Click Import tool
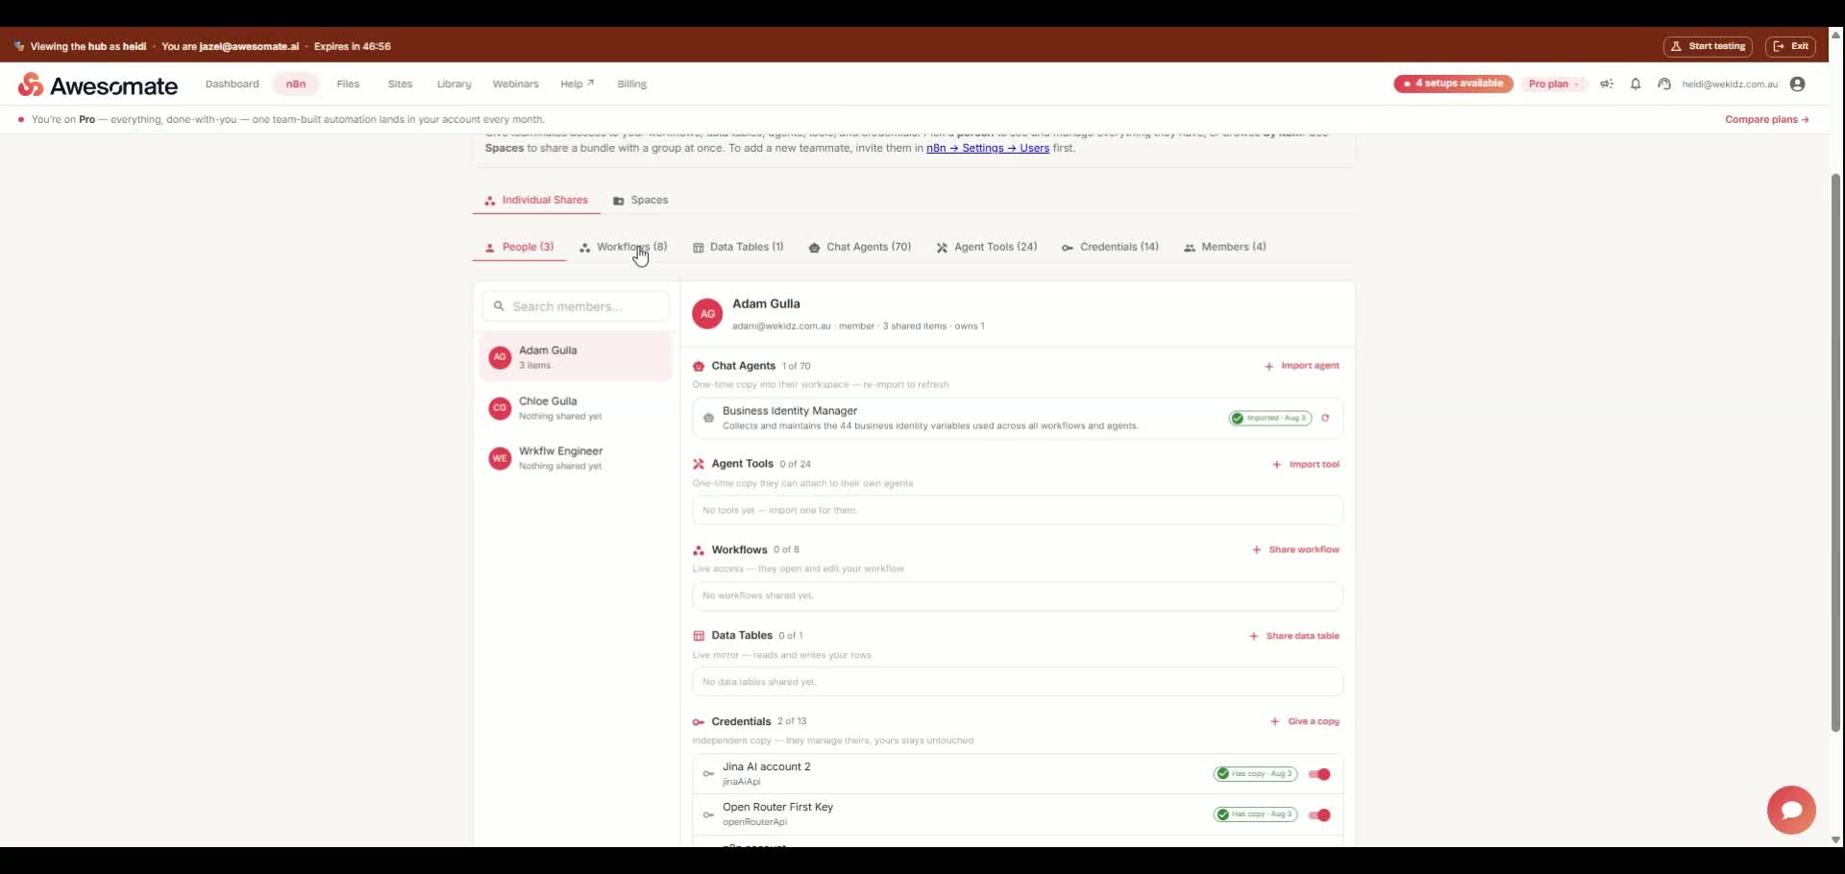The width and height of the screenshot is (1845, 874). (x=1306, y=465)
